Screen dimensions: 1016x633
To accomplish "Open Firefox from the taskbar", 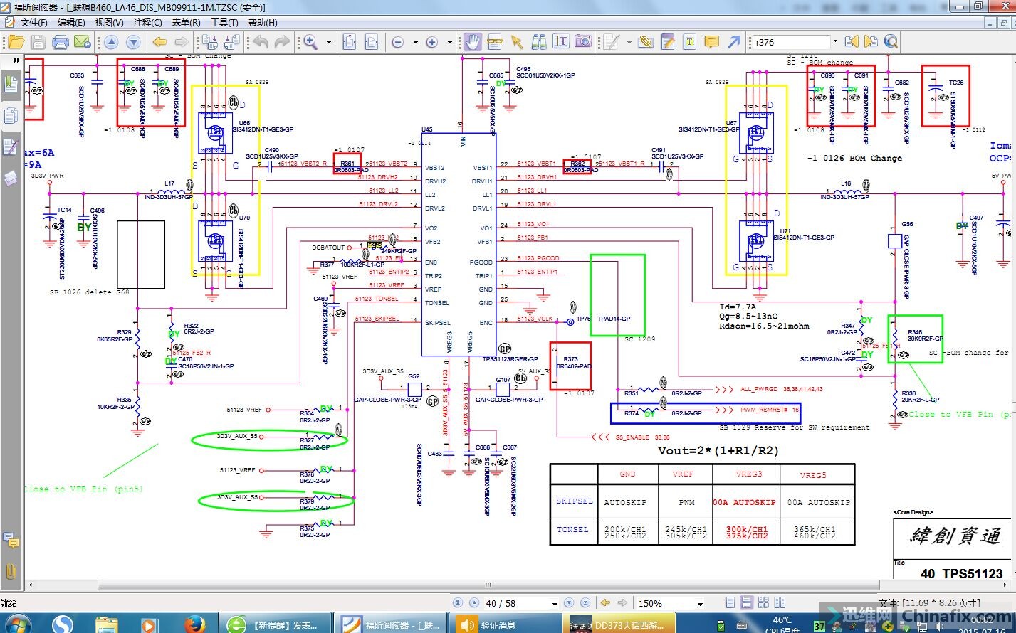I will coord(194,625).
